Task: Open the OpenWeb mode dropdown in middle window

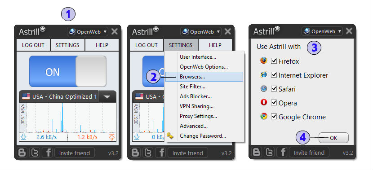Action: point(201,31)
